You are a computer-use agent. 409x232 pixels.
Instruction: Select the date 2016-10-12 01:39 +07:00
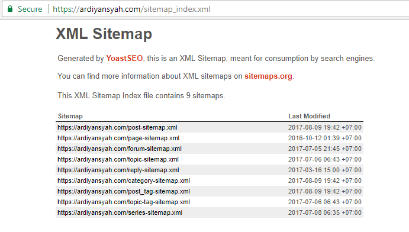point(325,138)
